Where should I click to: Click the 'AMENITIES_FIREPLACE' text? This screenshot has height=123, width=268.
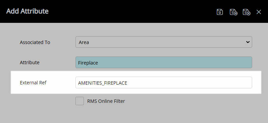coord(103,83)
